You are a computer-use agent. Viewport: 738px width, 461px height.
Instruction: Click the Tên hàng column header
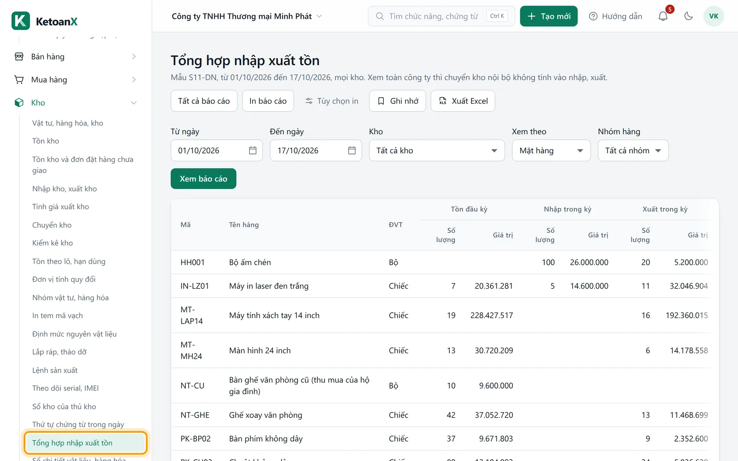tap(244, 225)
